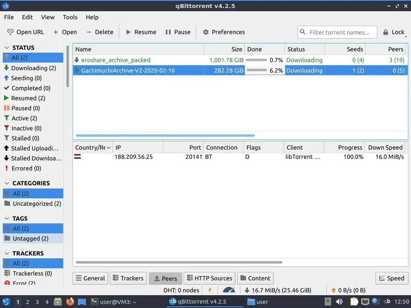
Task: Show the Speed graph button
Action: pyautogui.click(x=392, y=278)
